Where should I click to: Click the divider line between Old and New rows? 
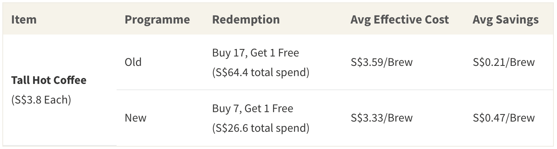coord(335,90)
